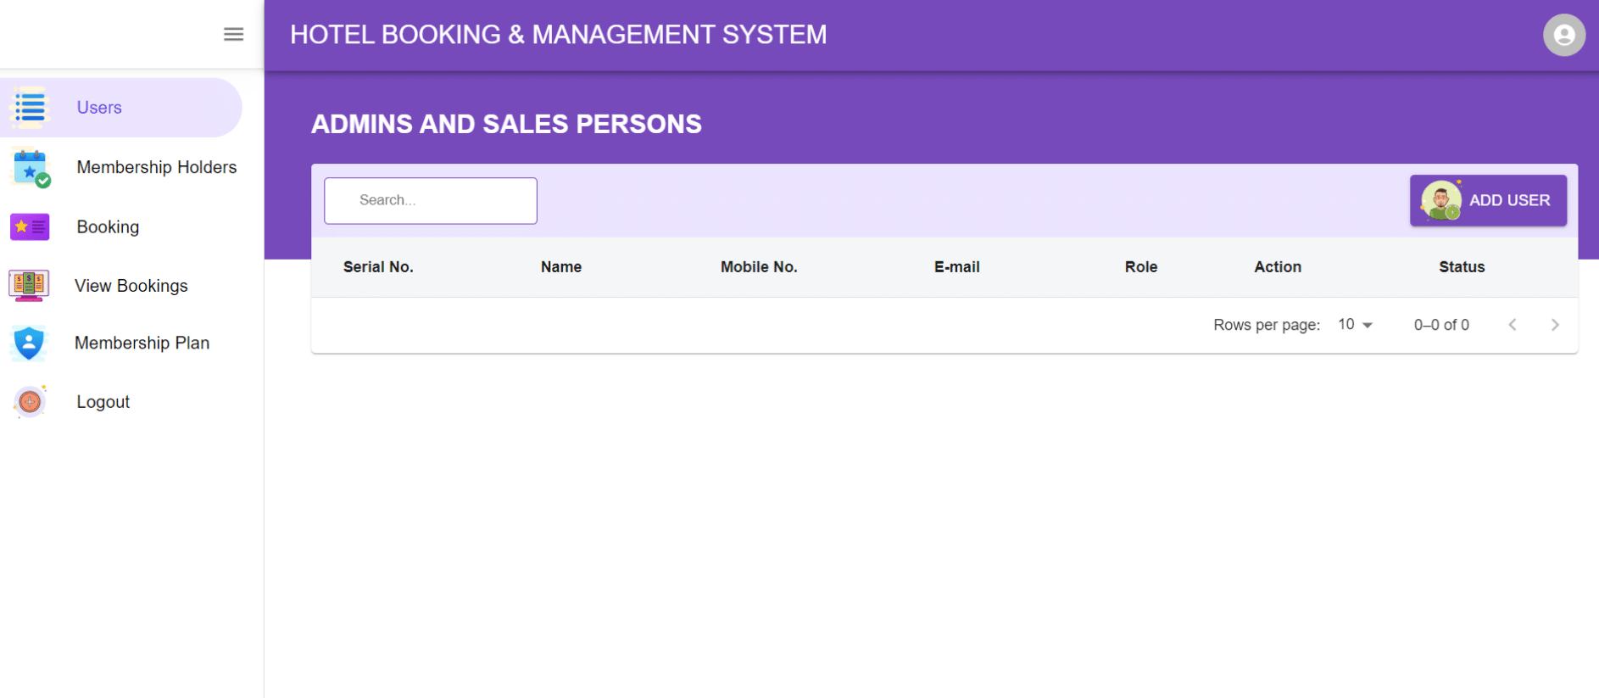This screenshot has height=698, width=1599.
Task: Click the Serial No. column header
Action: coord(378,266)
